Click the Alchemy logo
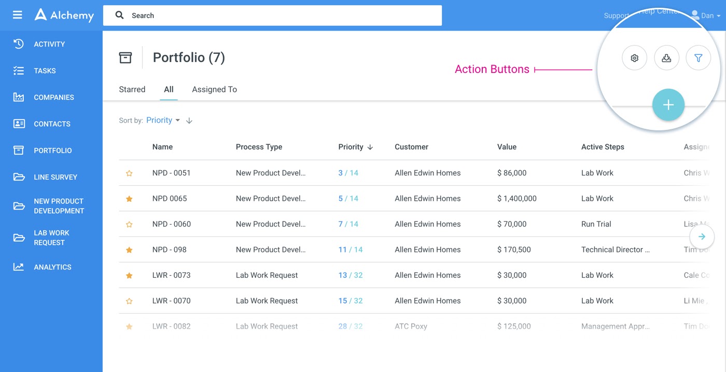This screenshot has width=726, height=372. point(64,15)
